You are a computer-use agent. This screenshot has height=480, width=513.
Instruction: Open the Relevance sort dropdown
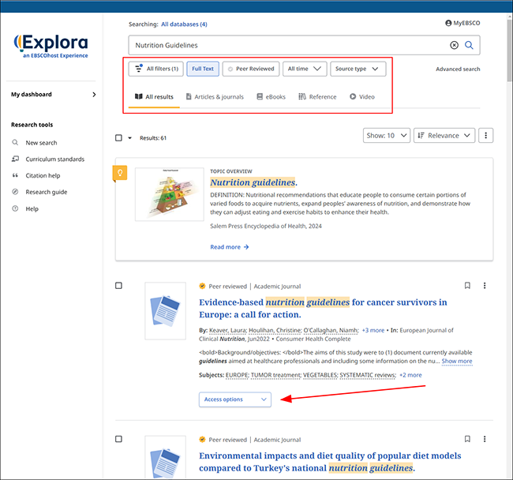click(x=444, y=136)
